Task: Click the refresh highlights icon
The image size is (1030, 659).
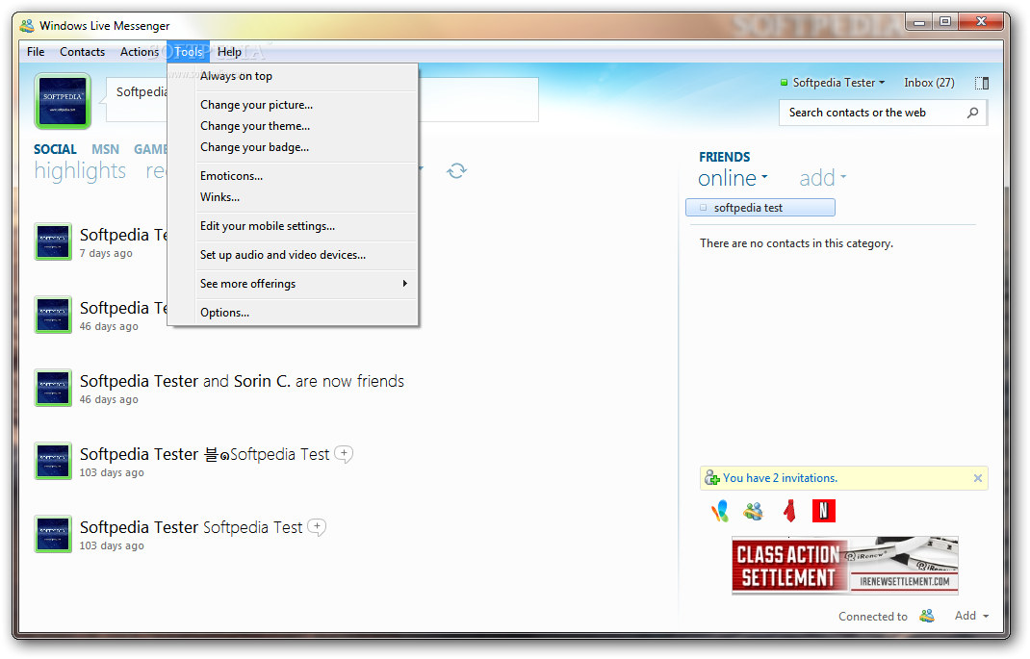Action: (x=456, y=170)
